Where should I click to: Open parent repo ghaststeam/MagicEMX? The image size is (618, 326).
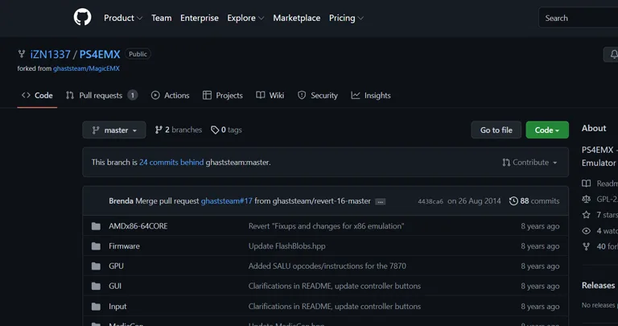[86, 68]
